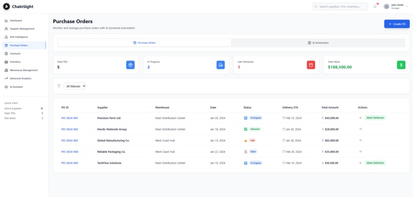Click the Advanced Analytics trend icon
Viewport: 413px width, 197px height.
coord(6,78)
